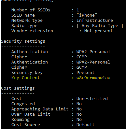
Task: Click the "Cipher" label beside GCMP
Action: tap(19, 67)
